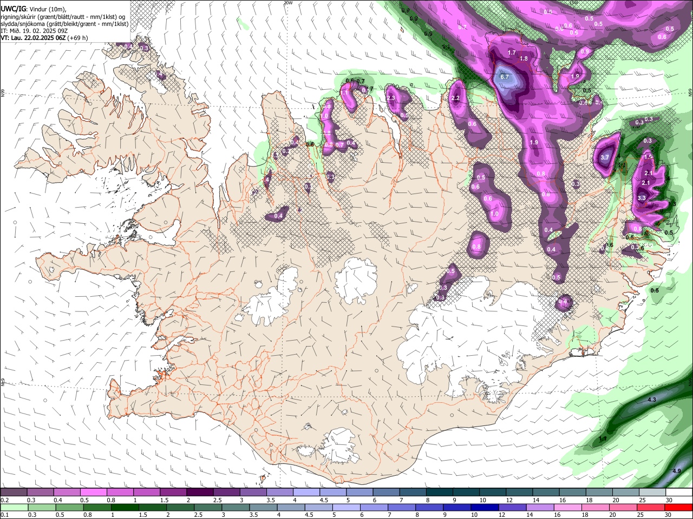Click the 1.8 value above the 6.7 peak
This screenshot has height=519, width=693.
tap(524, 59)
